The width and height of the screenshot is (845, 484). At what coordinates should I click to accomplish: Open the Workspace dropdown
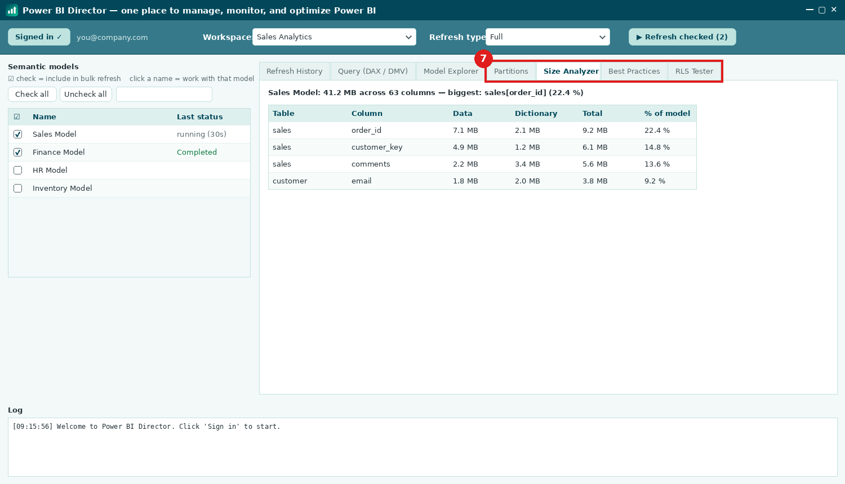[334, 37]
